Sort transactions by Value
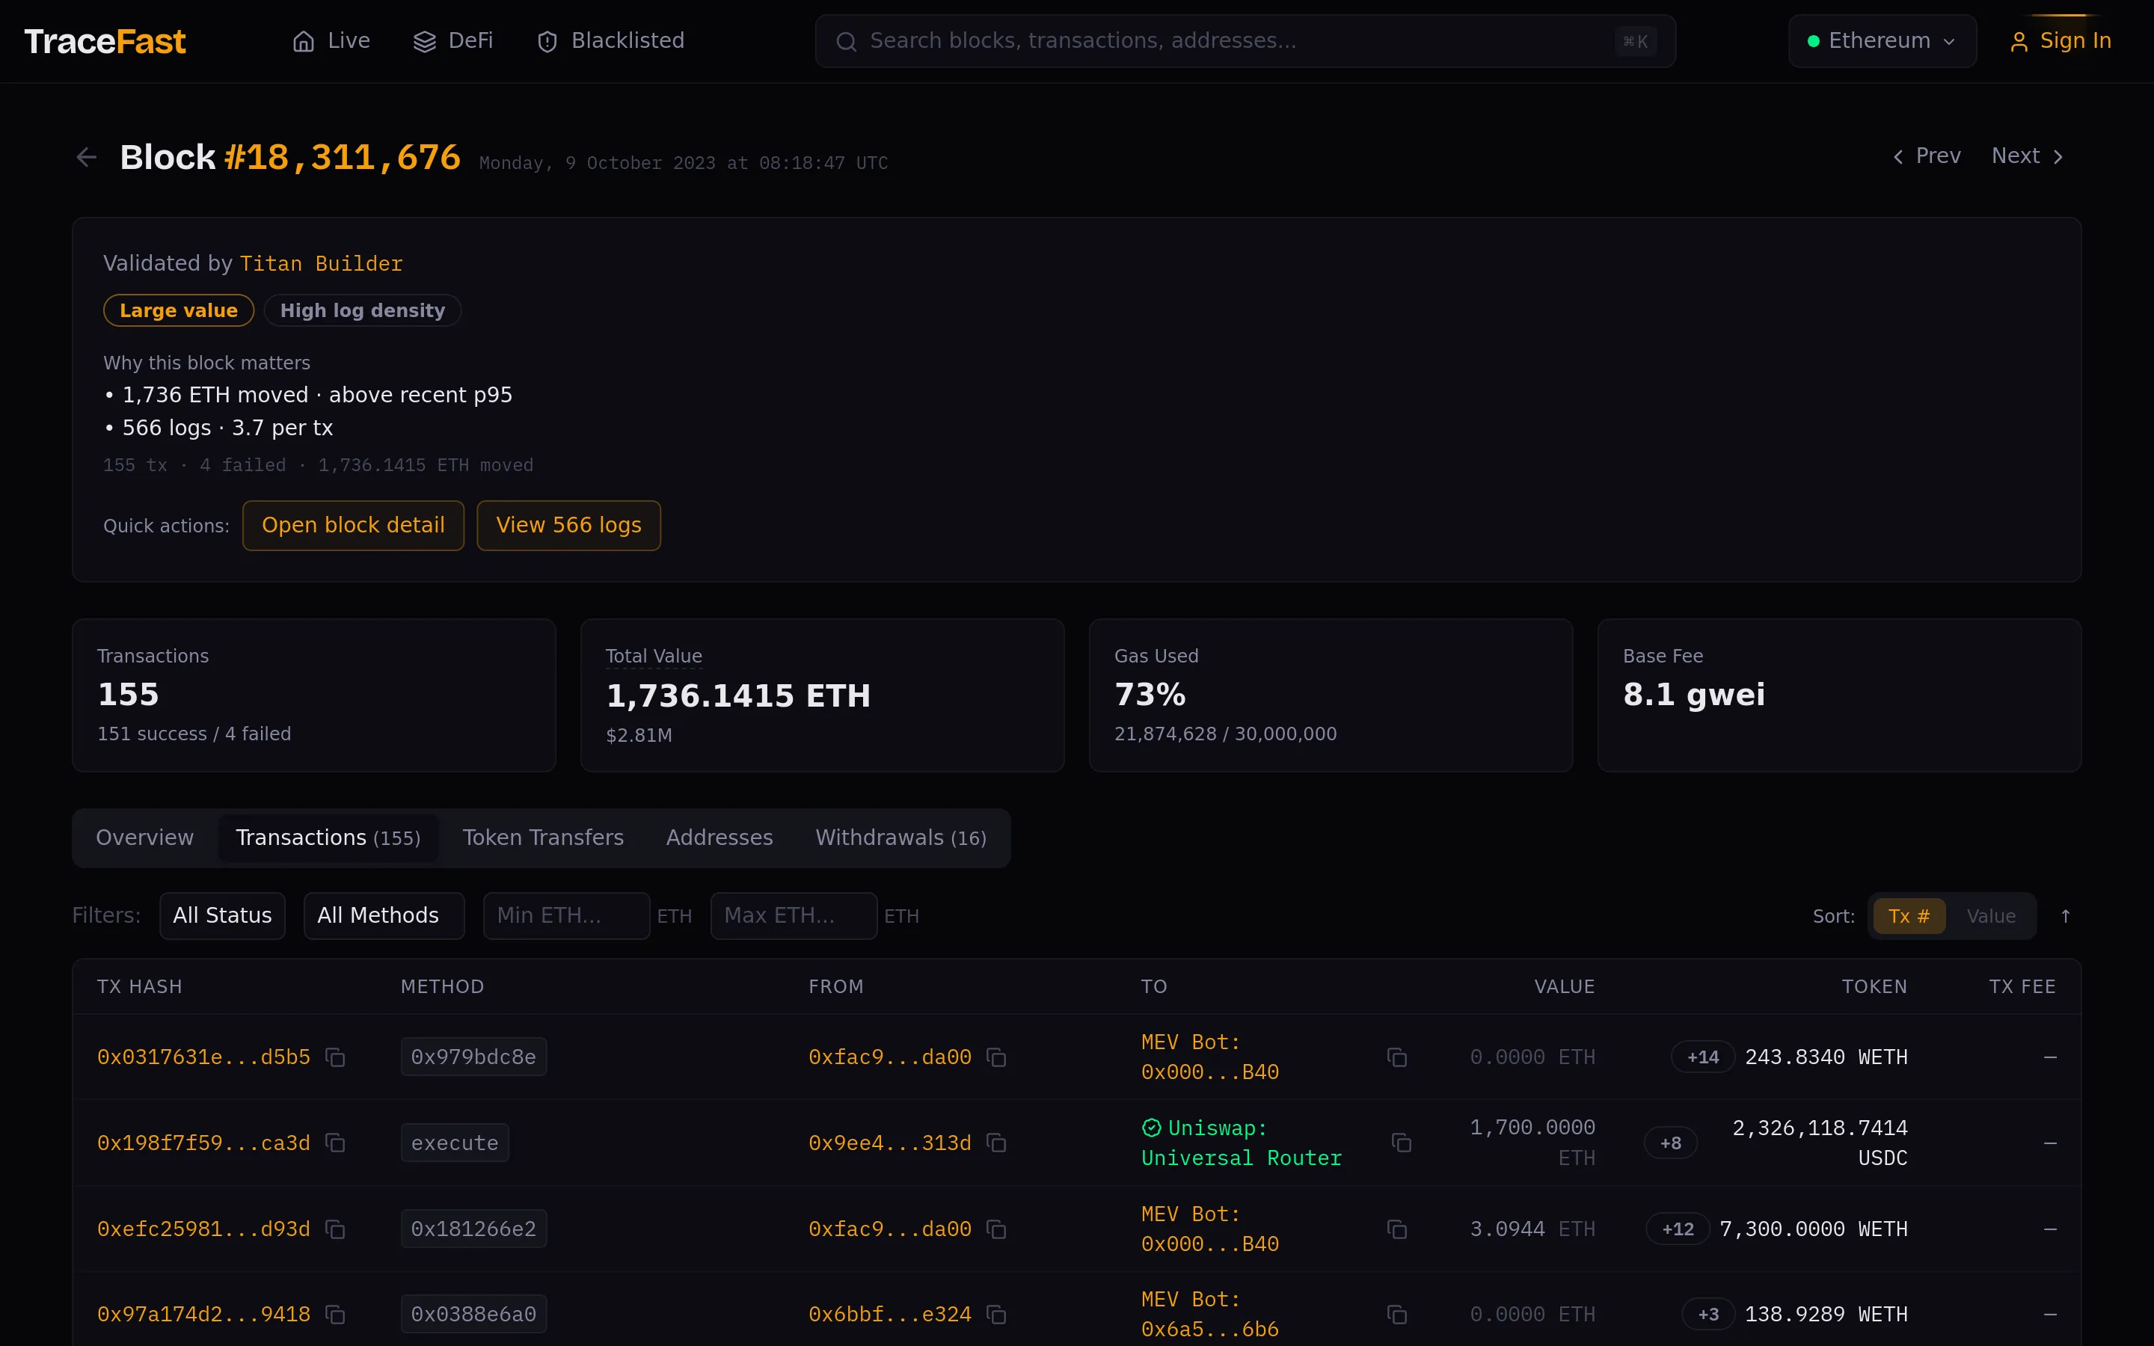The image size is (2154, 1346). click(1990, 916)
